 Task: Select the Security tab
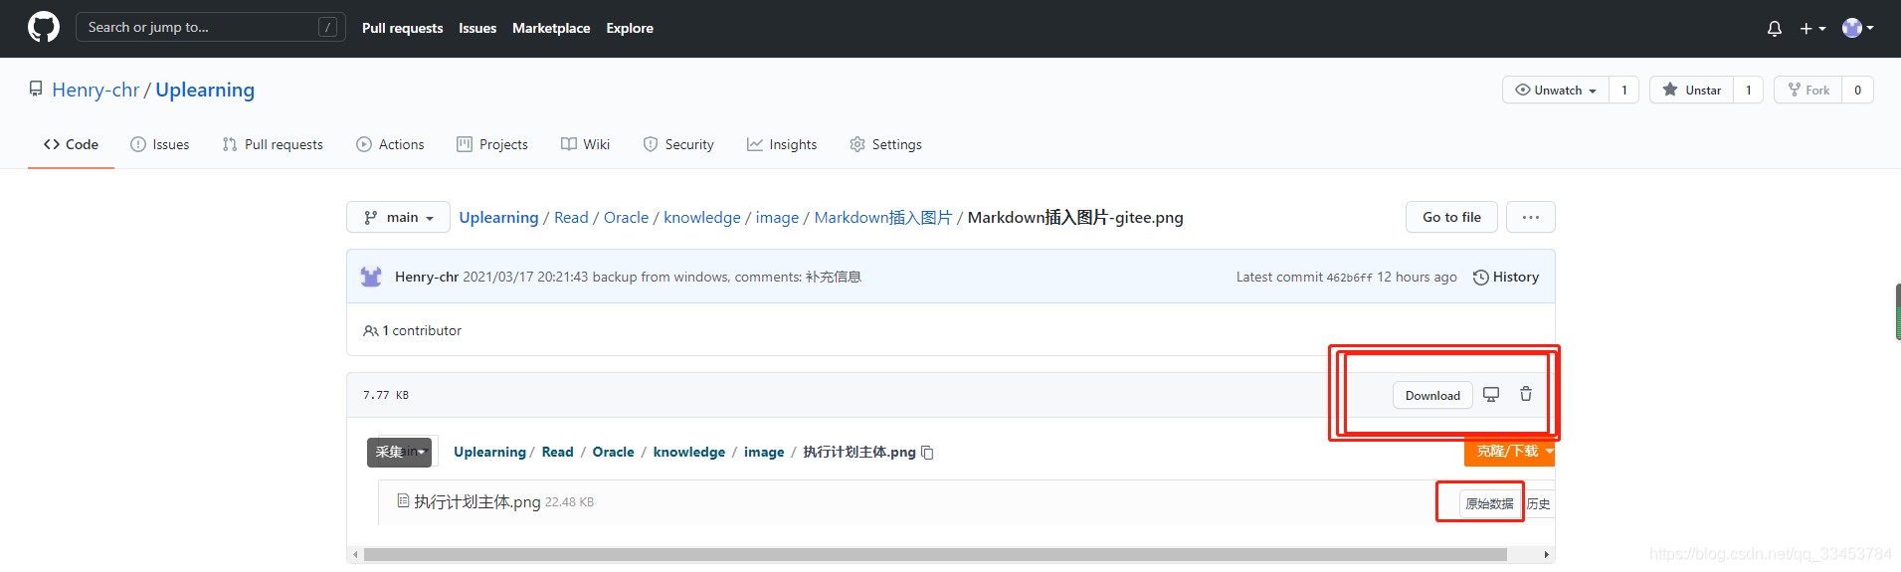[x=678, y=144]
